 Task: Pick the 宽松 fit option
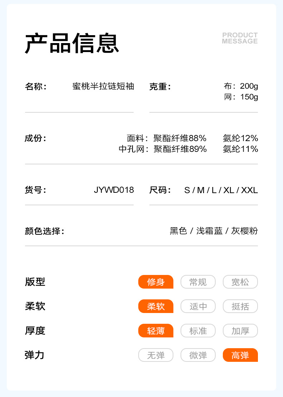click(240, 282)
